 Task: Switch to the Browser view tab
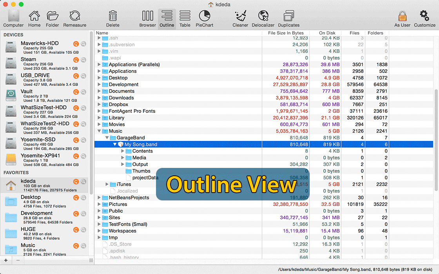(x=147, y=18)
